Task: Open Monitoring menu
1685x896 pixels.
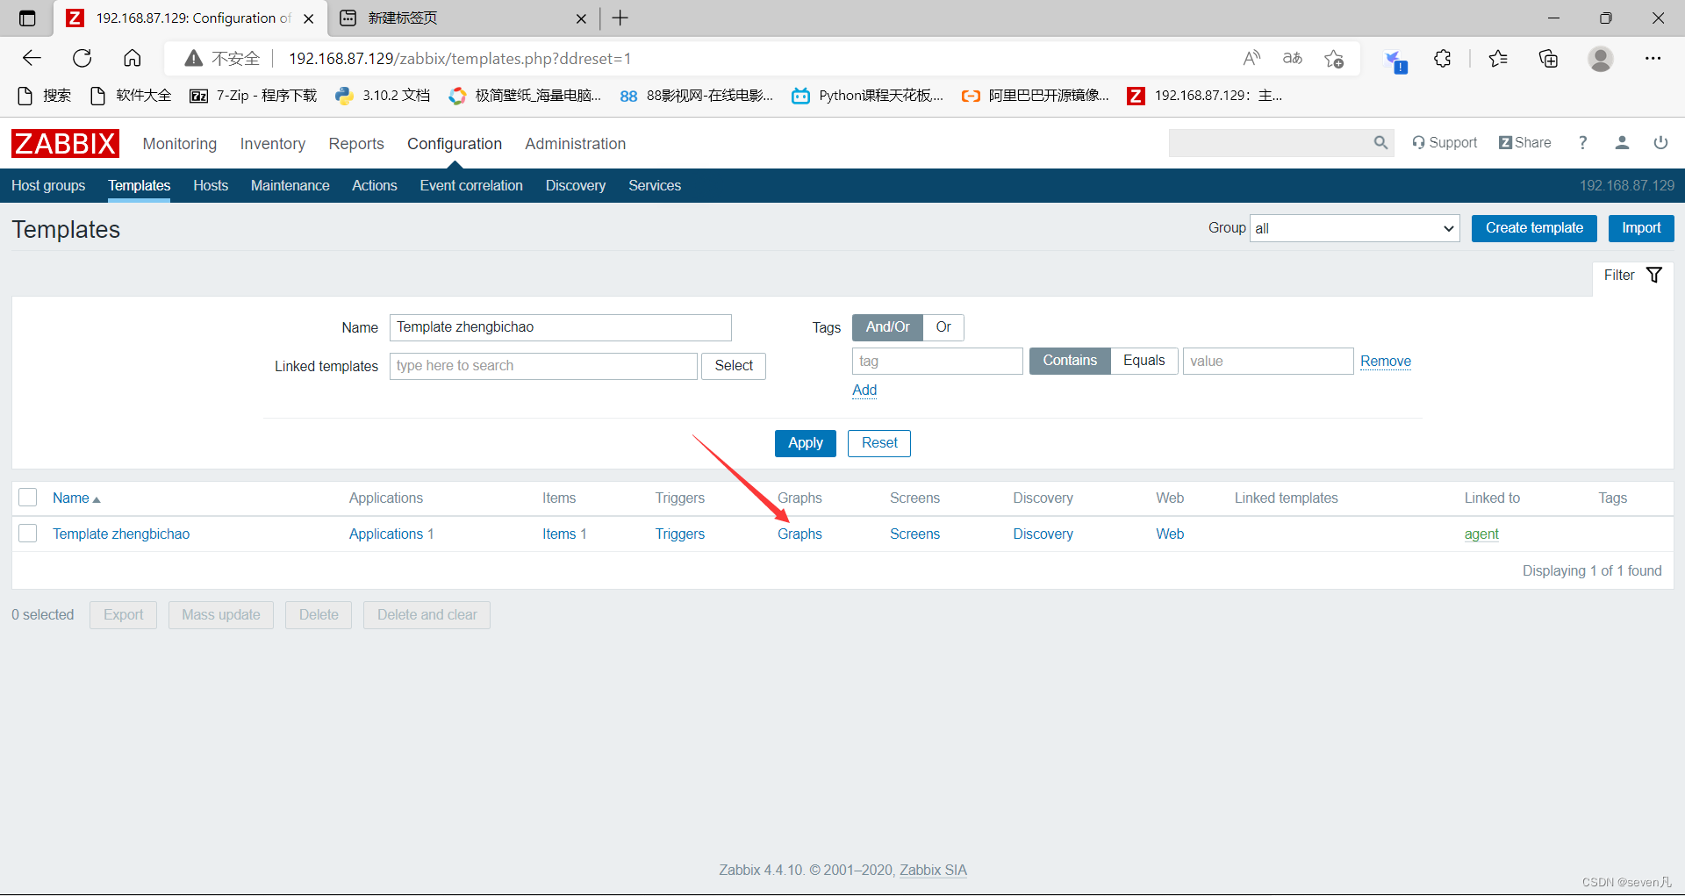Action: (x=180, y=144)
